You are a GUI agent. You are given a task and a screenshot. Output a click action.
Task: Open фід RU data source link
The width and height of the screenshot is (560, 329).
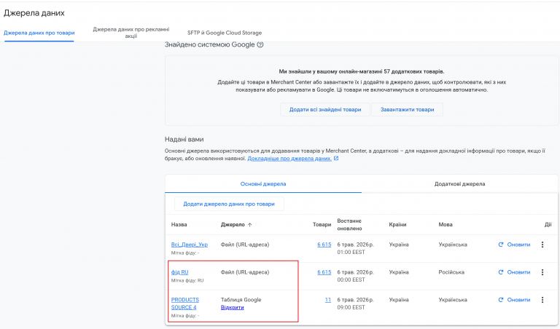[x=179, y=272]
